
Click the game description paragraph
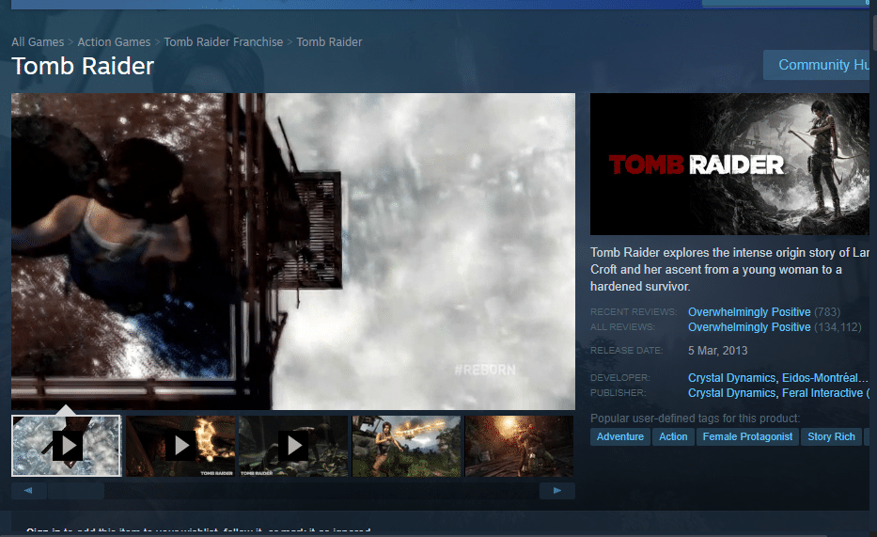[x=730, y=270]
